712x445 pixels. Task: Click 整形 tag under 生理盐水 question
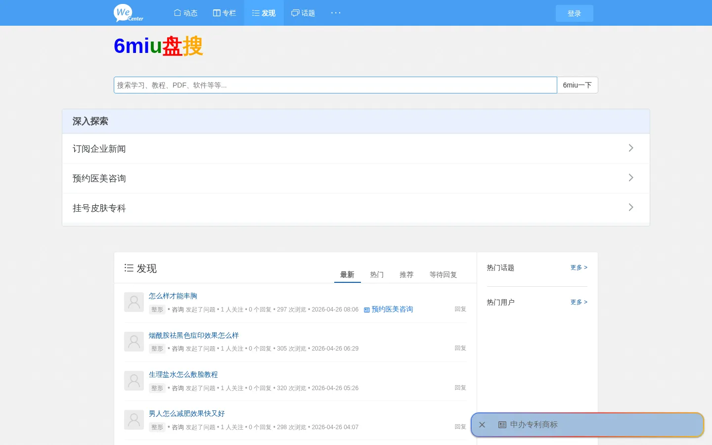157,388
